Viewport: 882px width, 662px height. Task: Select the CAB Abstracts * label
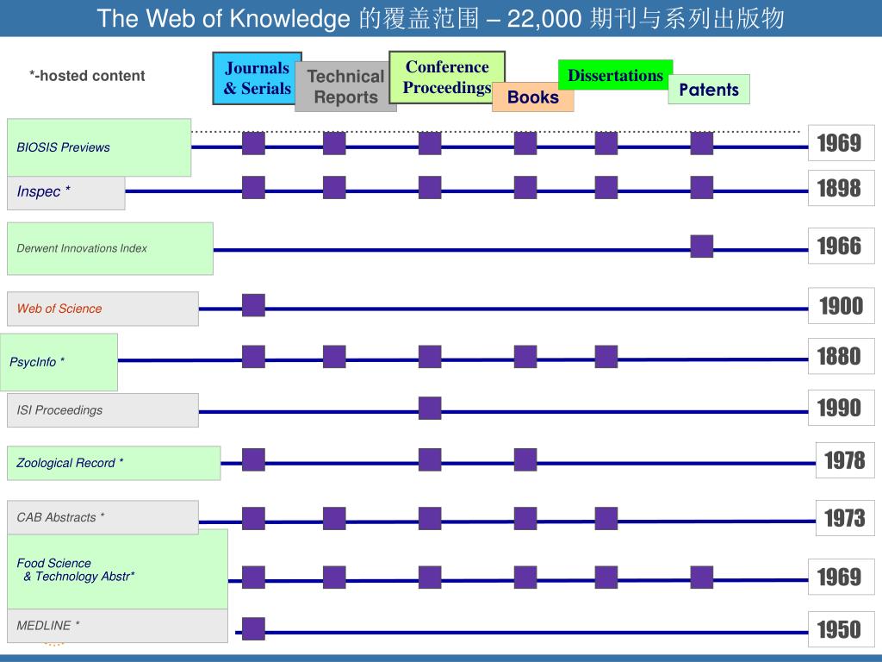tap(103, 517)
